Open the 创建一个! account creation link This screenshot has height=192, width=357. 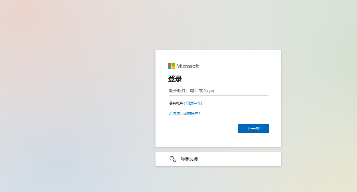tap(194, 103)
